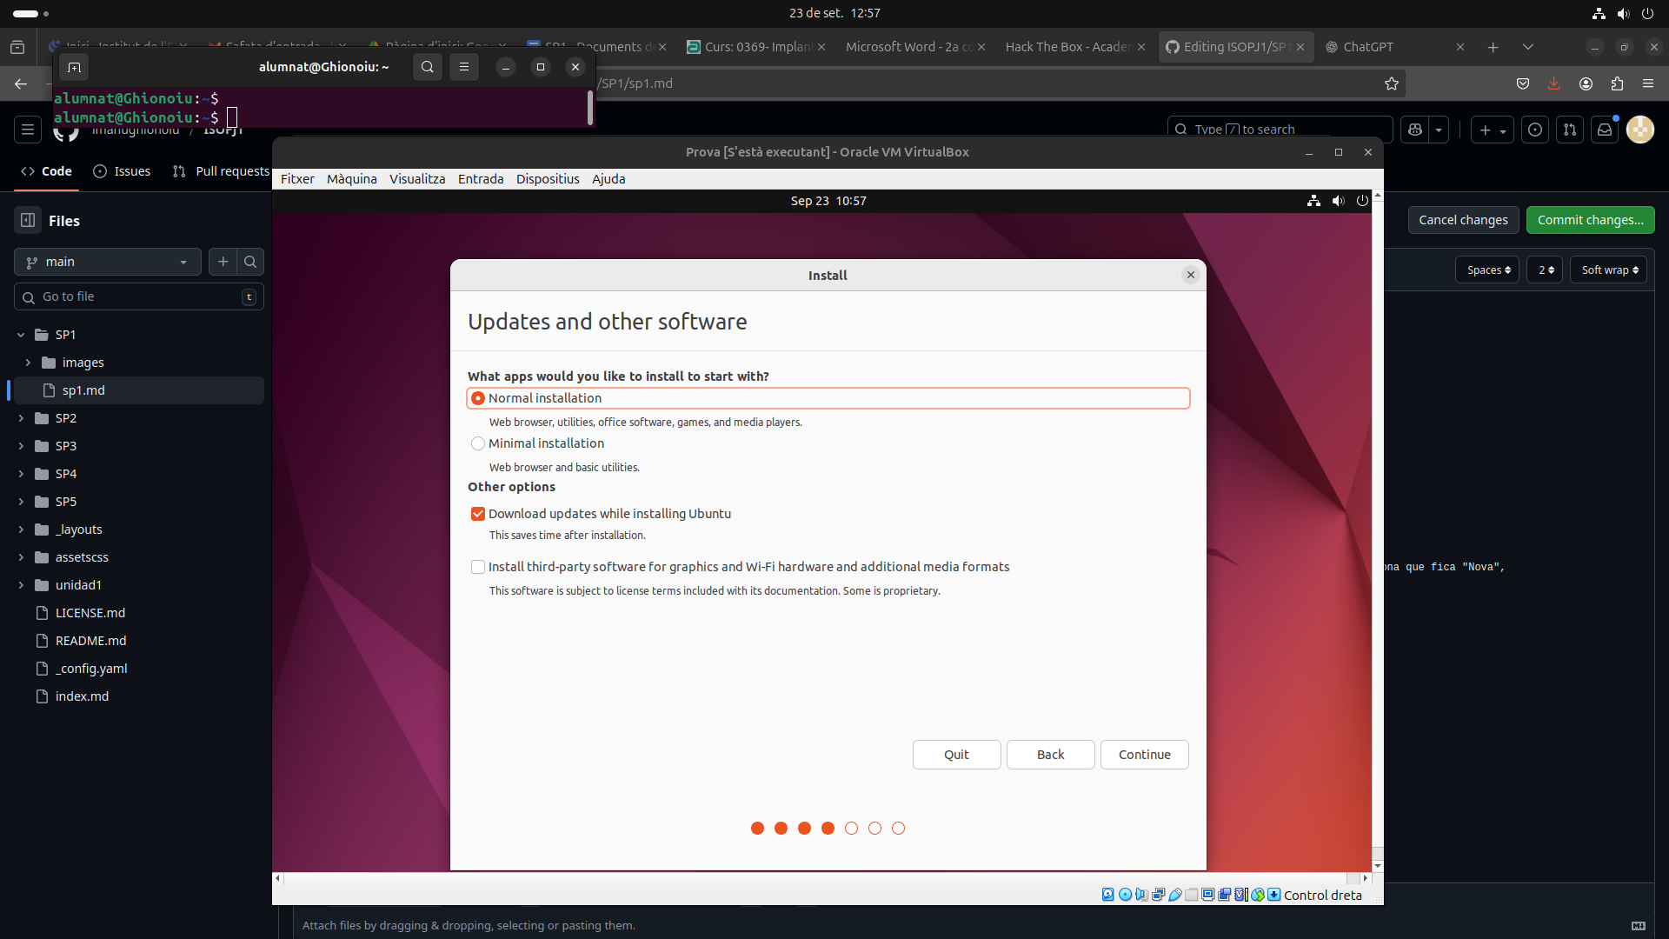Collapse the Files side panel icon
Screen dimensions: 1669x939
(x=28, y=221)
